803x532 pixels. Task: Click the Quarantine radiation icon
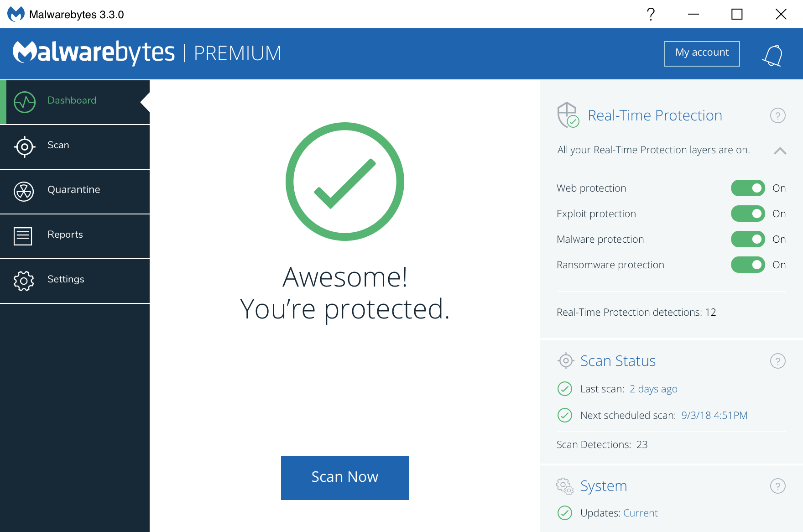pyautogui.click(x=24, y=192)
